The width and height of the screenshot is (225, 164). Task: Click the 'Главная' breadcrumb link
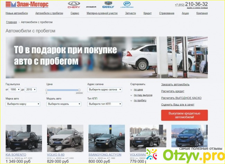[x=11, y=22]
